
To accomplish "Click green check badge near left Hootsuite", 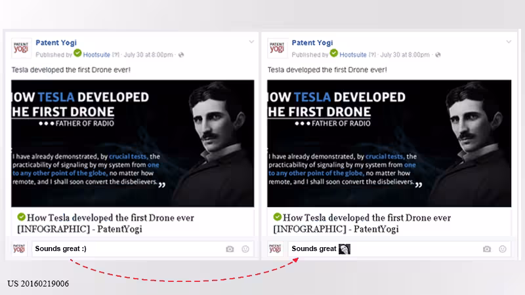I will 77,53.
